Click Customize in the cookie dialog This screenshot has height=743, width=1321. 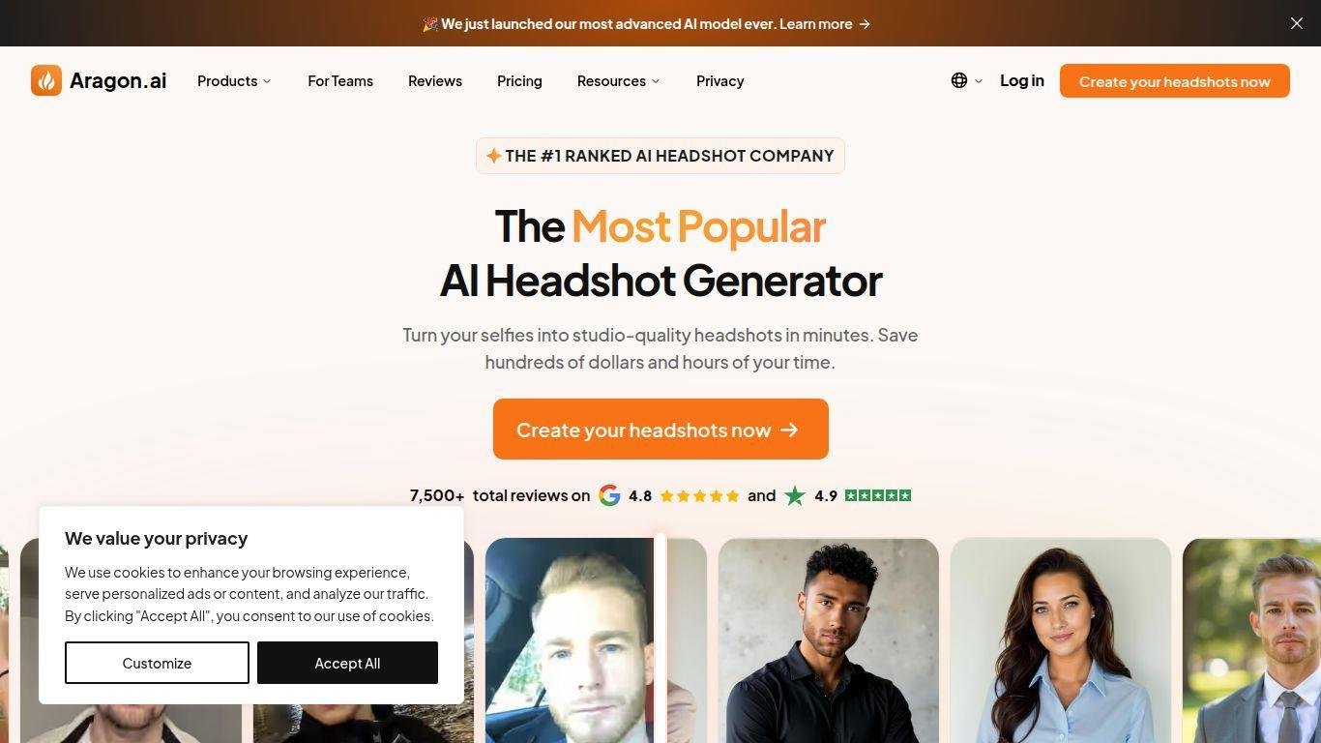(157, 663)
